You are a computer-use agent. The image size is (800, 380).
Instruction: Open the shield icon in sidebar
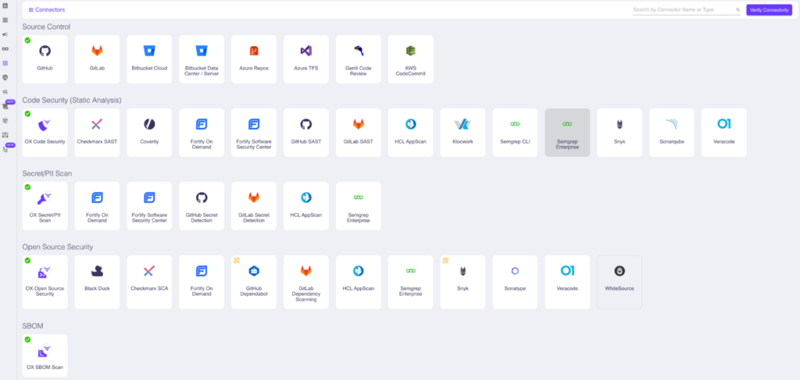[5, 77]
